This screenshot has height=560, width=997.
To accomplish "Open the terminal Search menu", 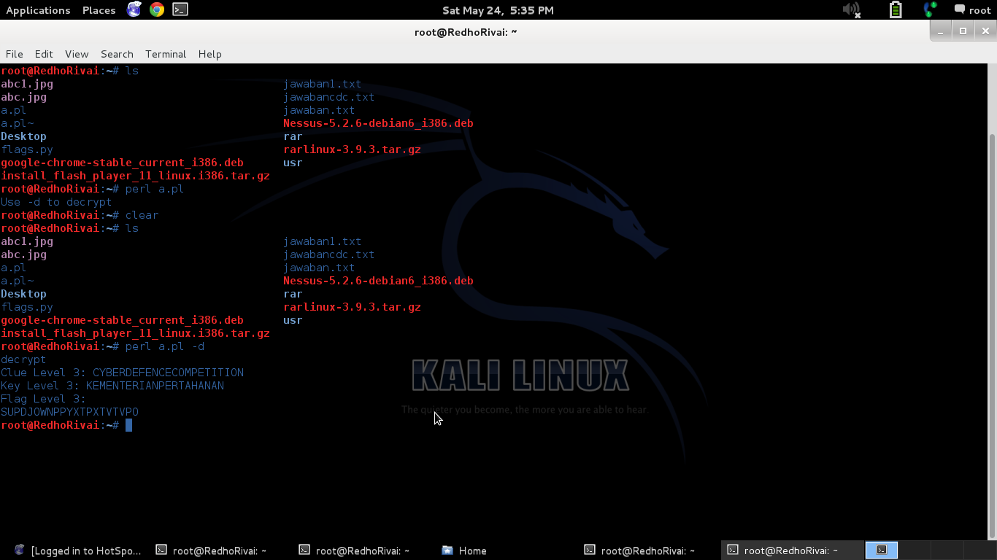I will click(117, 54).
